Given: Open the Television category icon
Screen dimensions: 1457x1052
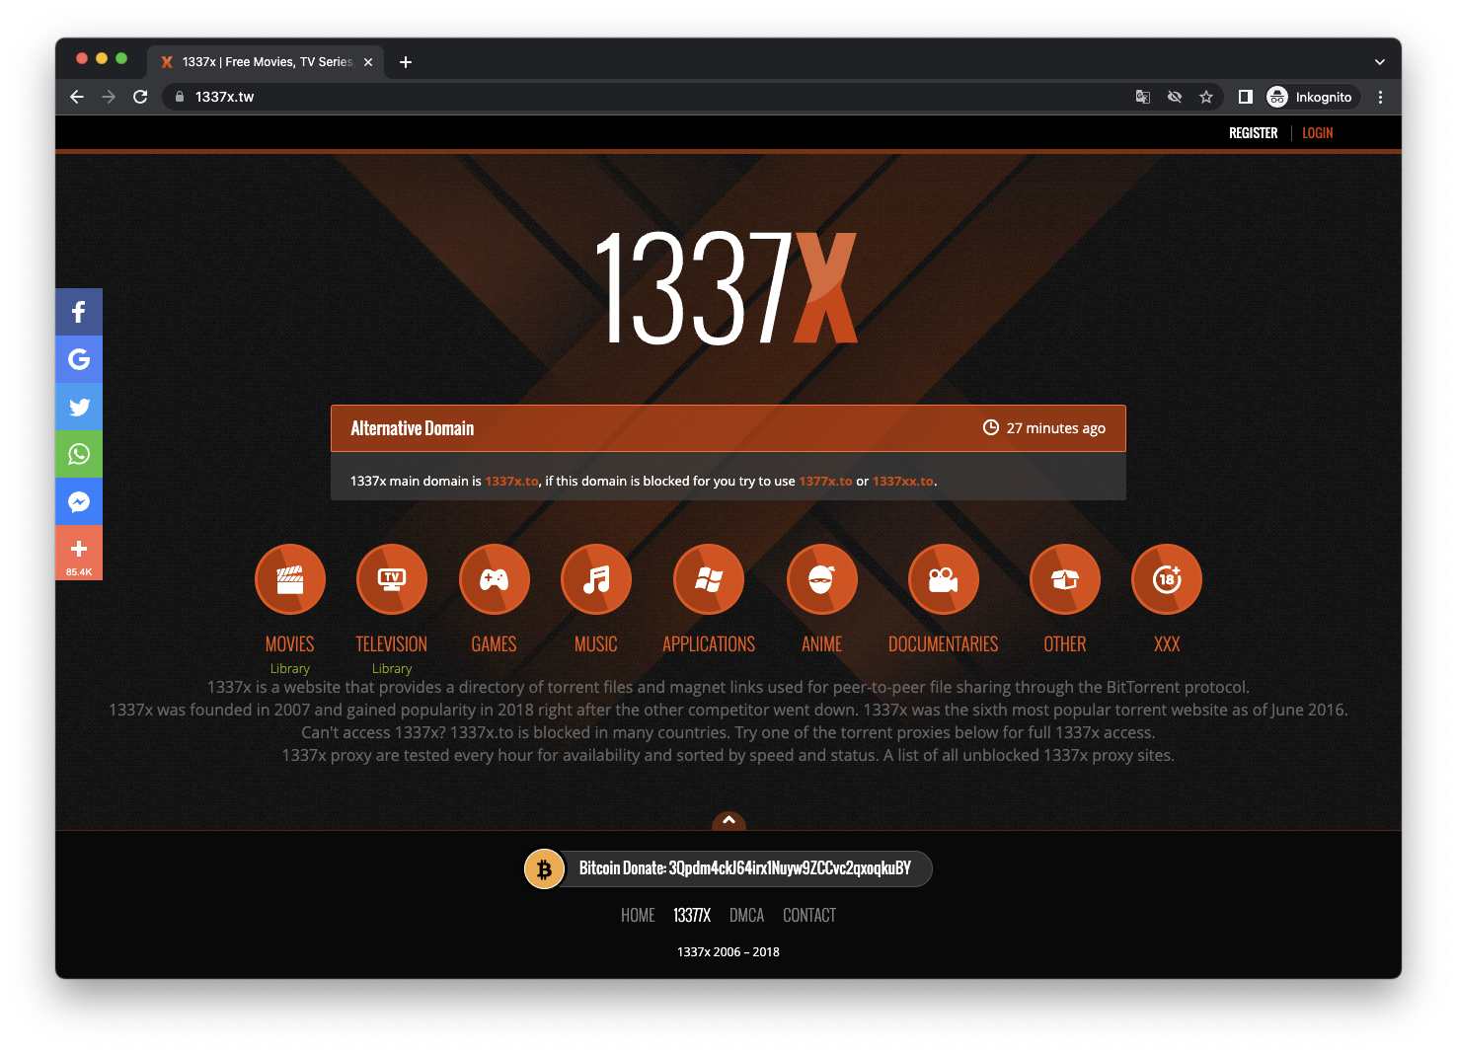Looking at the screenshot, I should [392, 579].
